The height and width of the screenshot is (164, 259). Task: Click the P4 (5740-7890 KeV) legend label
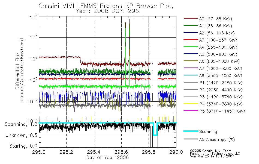coord(221,104)
